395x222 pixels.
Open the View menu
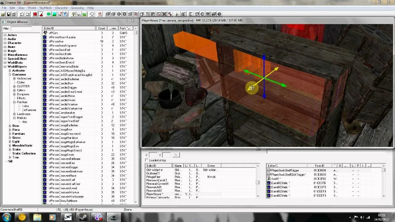(21, 8)
